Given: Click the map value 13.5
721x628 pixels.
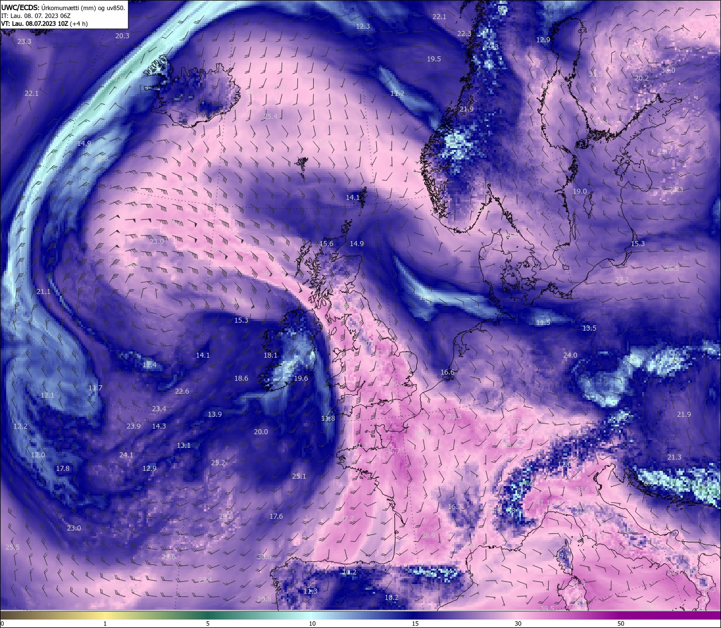Looking at the screenshot, I should tap(589, 328).
